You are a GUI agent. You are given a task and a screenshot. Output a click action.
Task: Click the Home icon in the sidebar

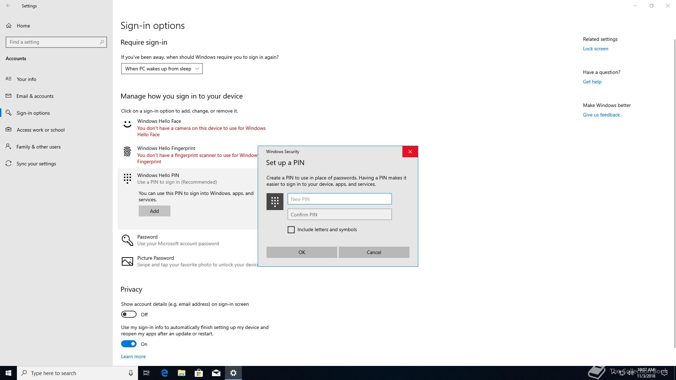coord(9,26)
